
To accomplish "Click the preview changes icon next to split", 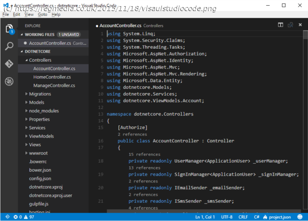I will click(x=290, y=25).
